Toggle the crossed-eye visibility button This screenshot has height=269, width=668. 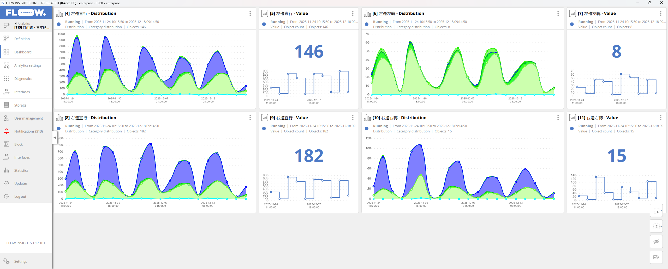(656, 242)
